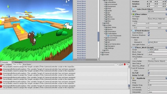
Task: Uncheck Receive Shadows
Action: [149, 35]
